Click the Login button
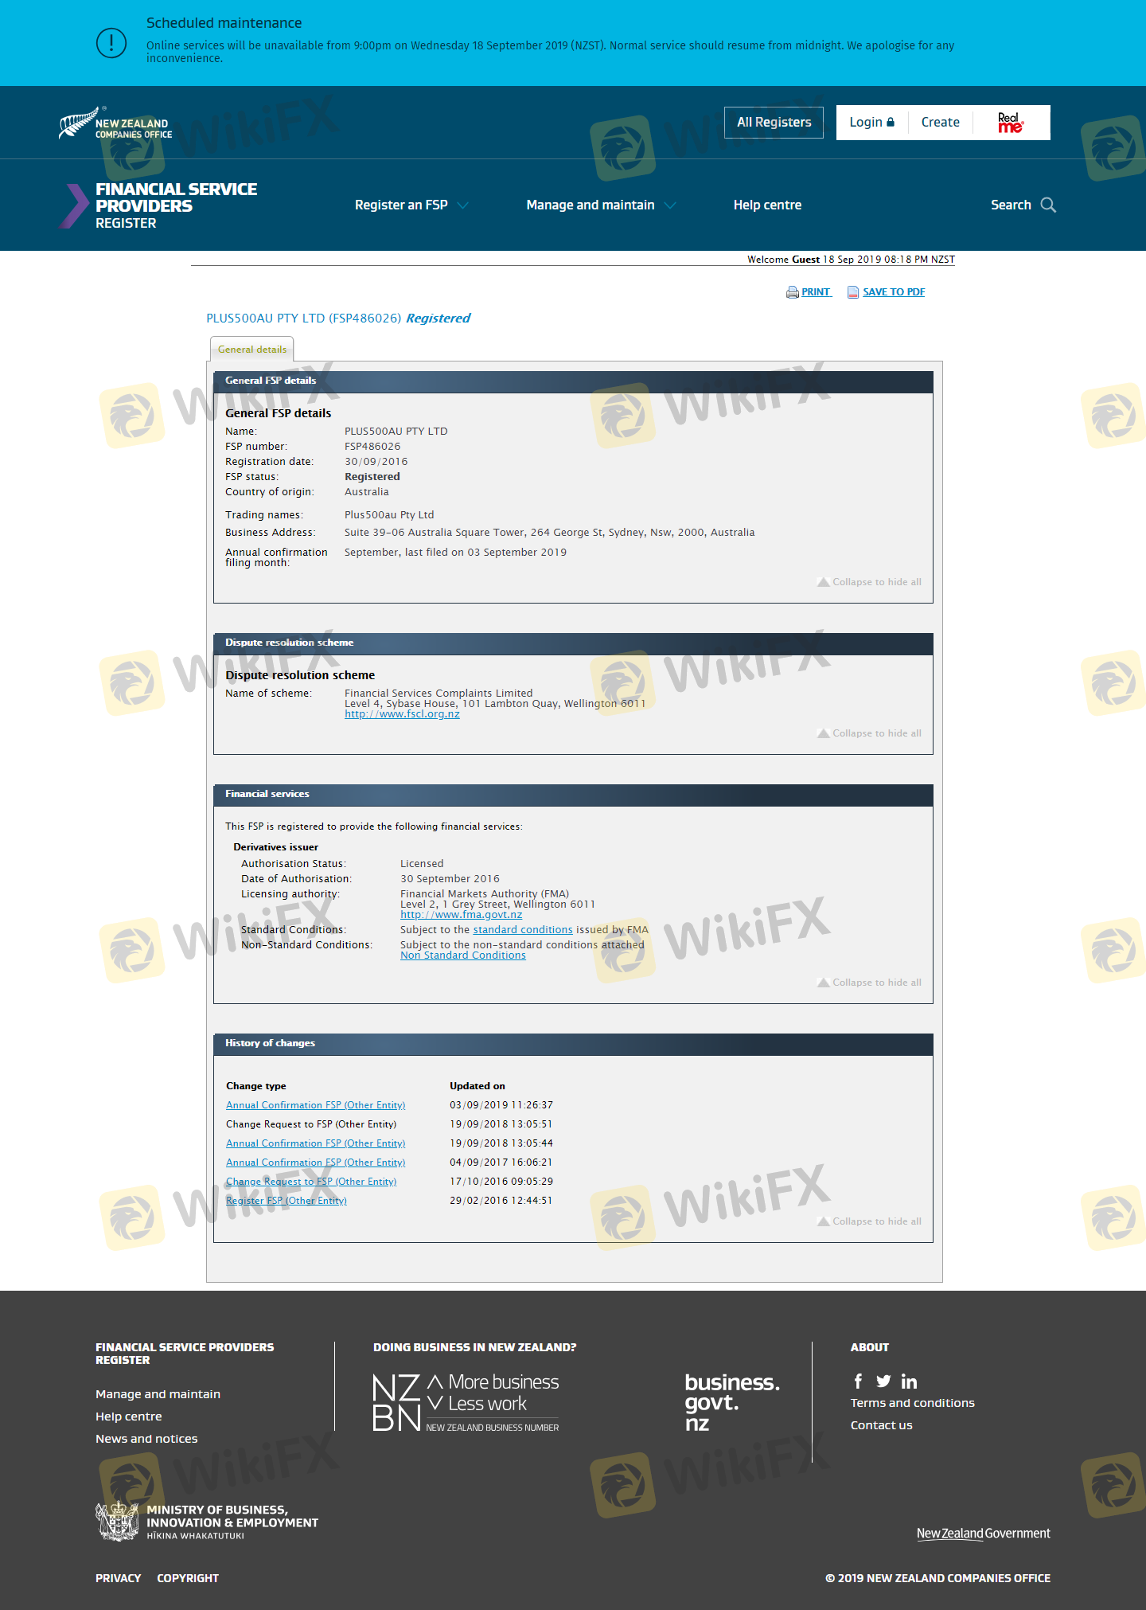Viewport: 1146px width, 1610px height. [x=872, y=123]
